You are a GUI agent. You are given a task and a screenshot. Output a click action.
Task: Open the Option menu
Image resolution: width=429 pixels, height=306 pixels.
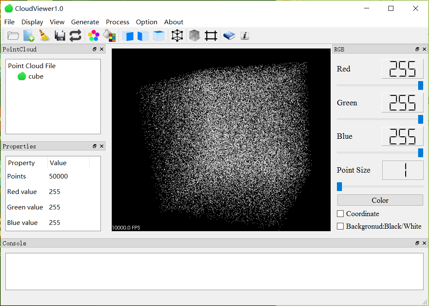[146, 22]
